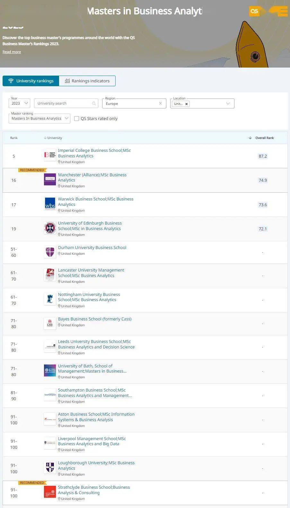Image resolution: width=290 pixels, height=508 pixels.
Task: Click into the University search input field
Action: 63,104
